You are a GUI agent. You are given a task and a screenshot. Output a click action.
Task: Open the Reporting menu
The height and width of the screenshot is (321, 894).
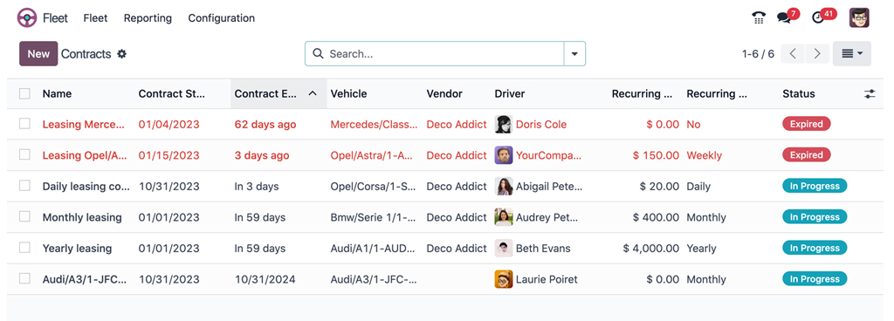[x=148, y=18]
